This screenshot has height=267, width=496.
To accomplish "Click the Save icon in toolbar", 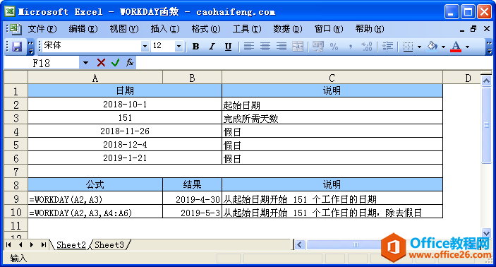I will tap(17, 47).
